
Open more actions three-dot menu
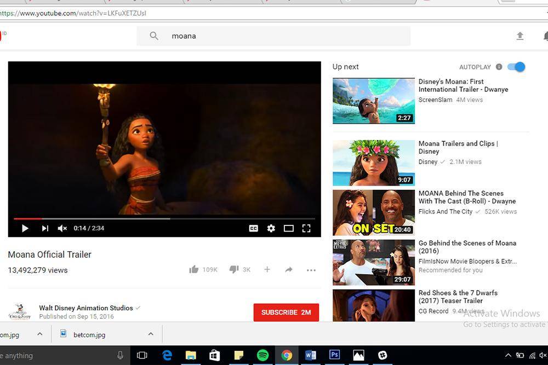click(311, 270)
